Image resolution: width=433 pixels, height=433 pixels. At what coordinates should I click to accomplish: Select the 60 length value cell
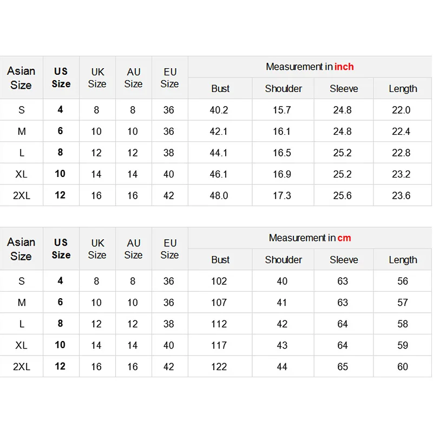403,366
